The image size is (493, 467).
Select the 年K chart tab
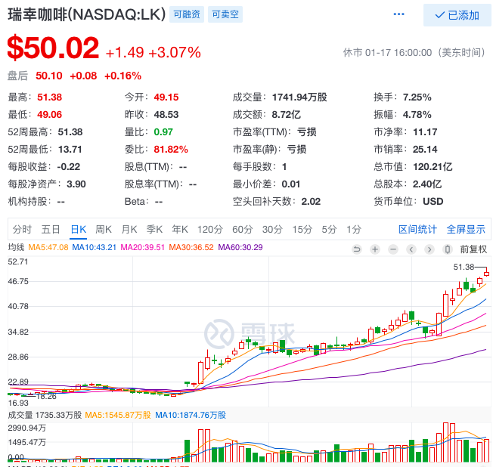click(x=180, y=230)
